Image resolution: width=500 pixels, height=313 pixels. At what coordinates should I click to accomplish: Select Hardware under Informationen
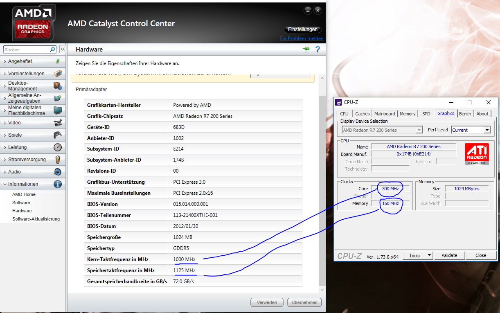click(22, 211)
